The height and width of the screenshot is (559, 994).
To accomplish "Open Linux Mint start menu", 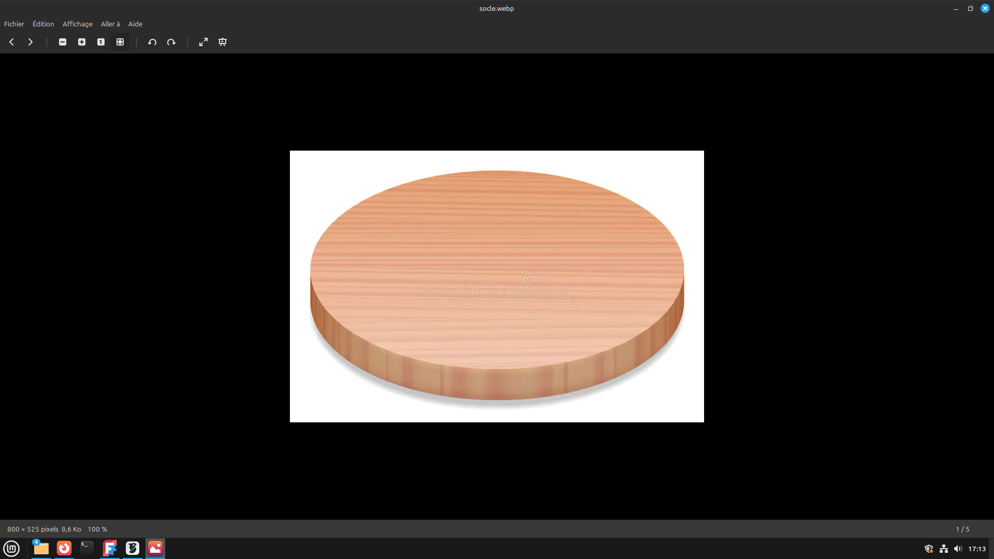I will (x=11, y=548).
